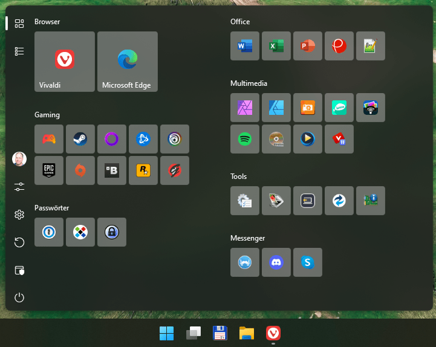This screenshot has width=436, height=347.
Task: Switch to pinned tiles view in sidebar
Action: click(x=19, y=24)
